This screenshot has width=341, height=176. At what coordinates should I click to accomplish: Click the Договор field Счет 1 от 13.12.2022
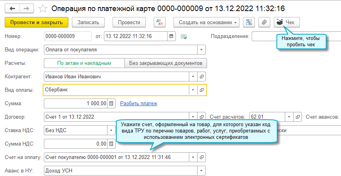point(117,117)
